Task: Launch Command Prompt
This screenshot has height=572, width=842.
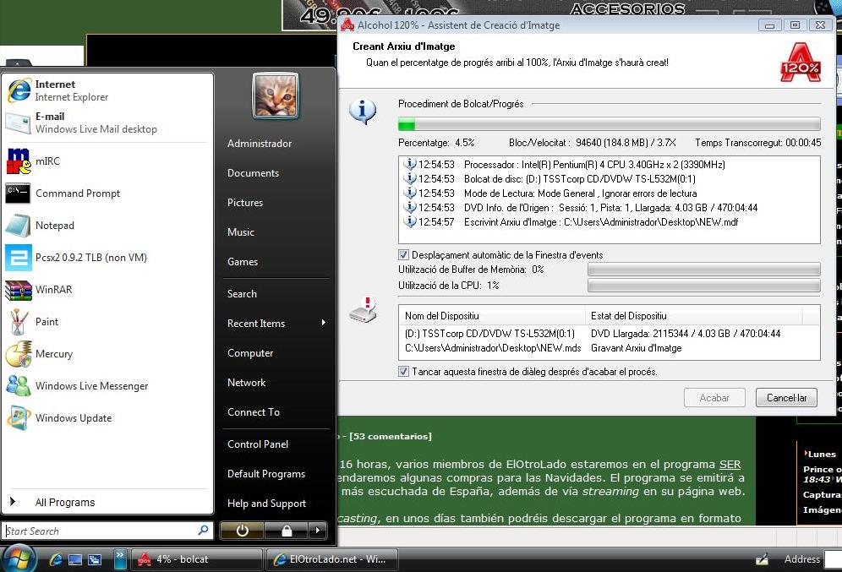Action: point(107,193)
